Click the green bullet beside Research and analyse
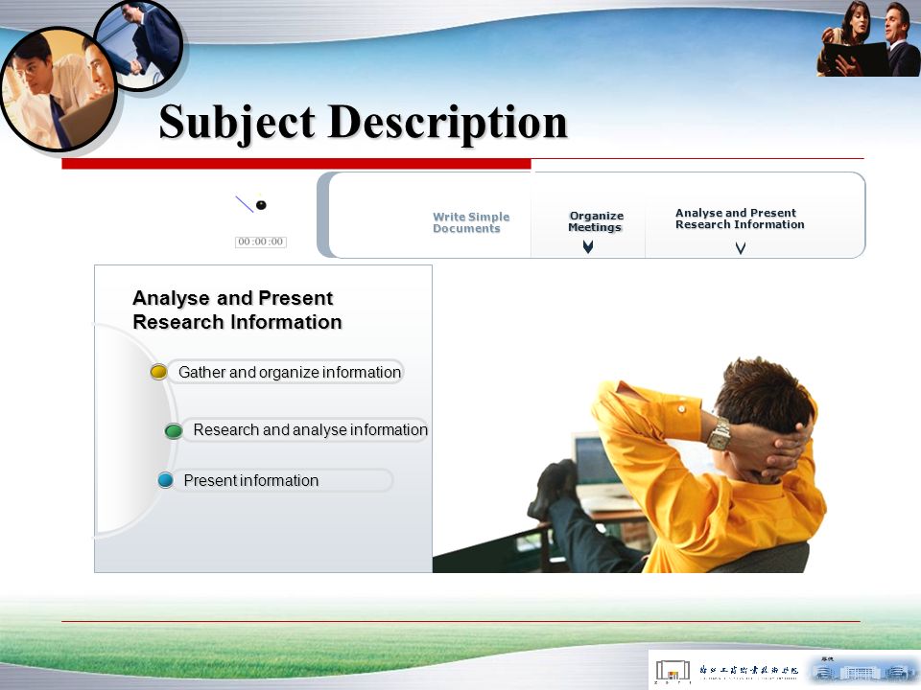 (x=174, y=431)
